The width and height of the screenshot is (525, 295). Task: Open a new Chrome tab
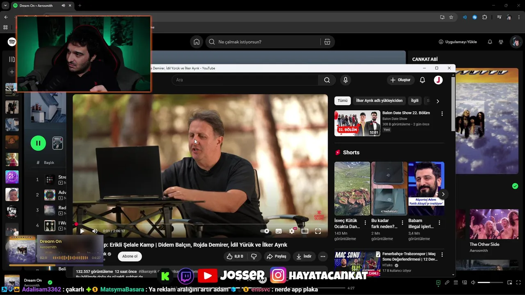(80, 6)
